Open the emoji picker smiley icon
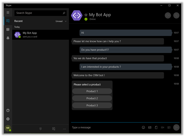The height and width of the screenshot is (137, 185). (143, 128)
